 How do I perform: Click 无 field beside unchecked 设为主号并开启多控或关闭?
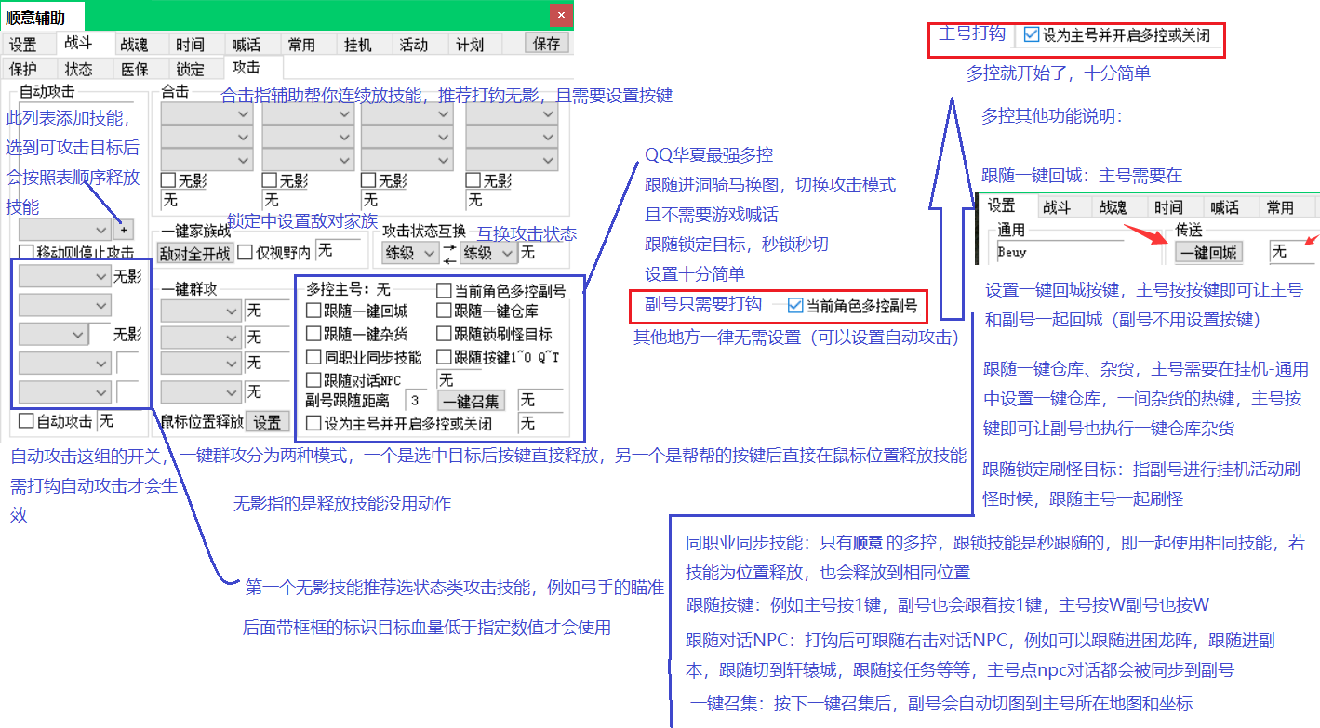click(x=540, y=423)
